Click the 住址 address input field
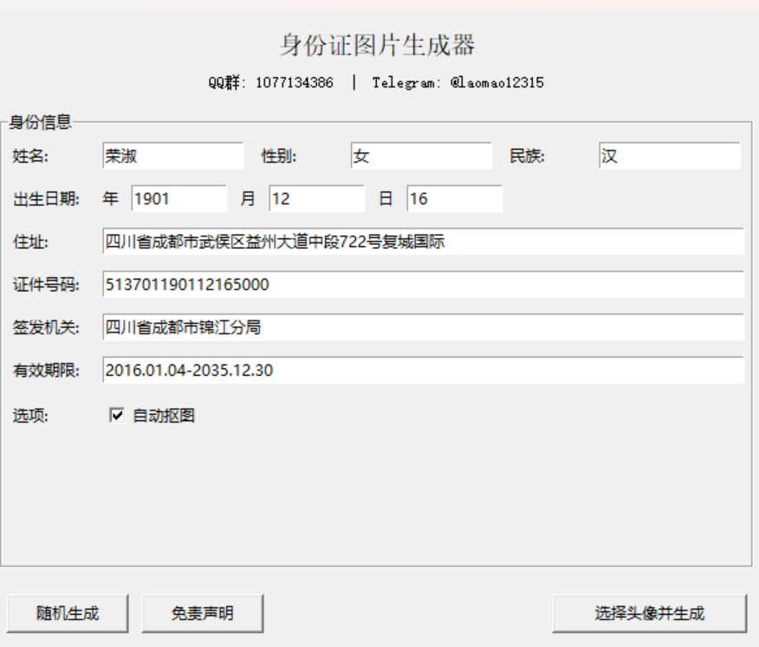Screen dimensions: 759x647 (x=422, y=241)
